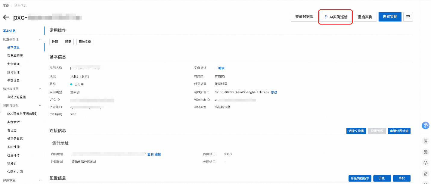Image resolution: width=431 pixels, height=184 pixels.
Task: Click the 释放实例 button
Action: click(85, 42)
